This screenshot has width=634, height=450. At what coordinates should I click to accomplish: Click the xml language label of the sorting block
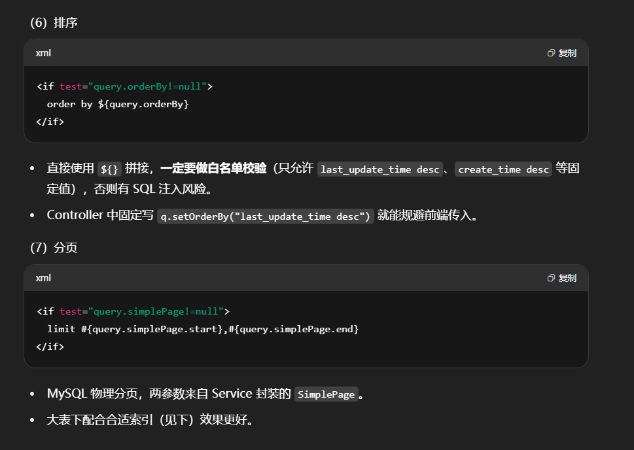[43, 53]
